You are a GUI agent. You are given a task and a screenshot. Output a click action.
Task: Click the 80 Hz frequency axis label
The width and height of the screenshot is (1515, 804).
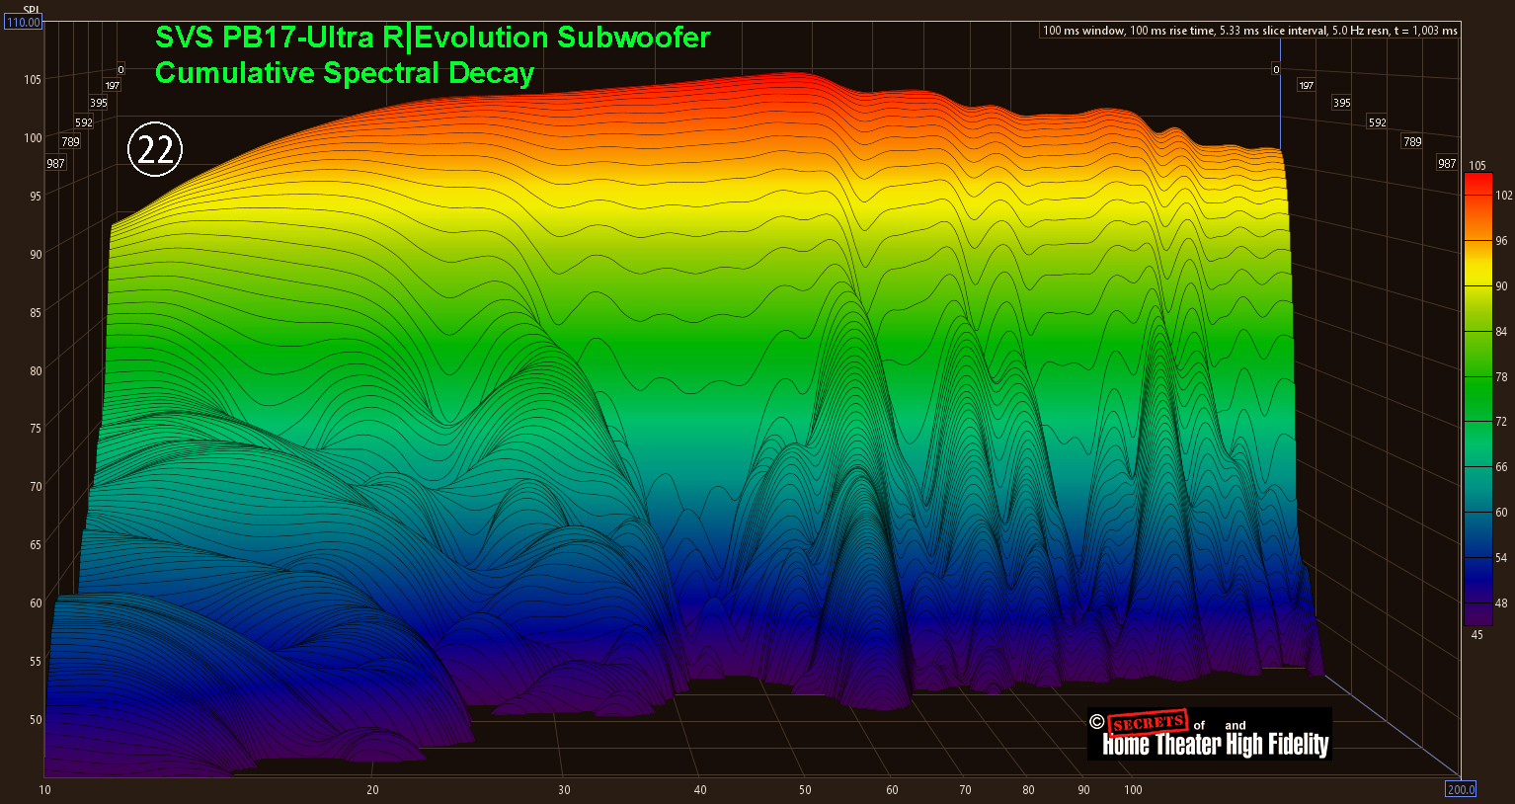(x=1028, y=789)
